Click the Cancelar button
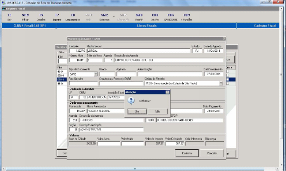The width and height of the screenshot is (286, 171). coord(212,153)
